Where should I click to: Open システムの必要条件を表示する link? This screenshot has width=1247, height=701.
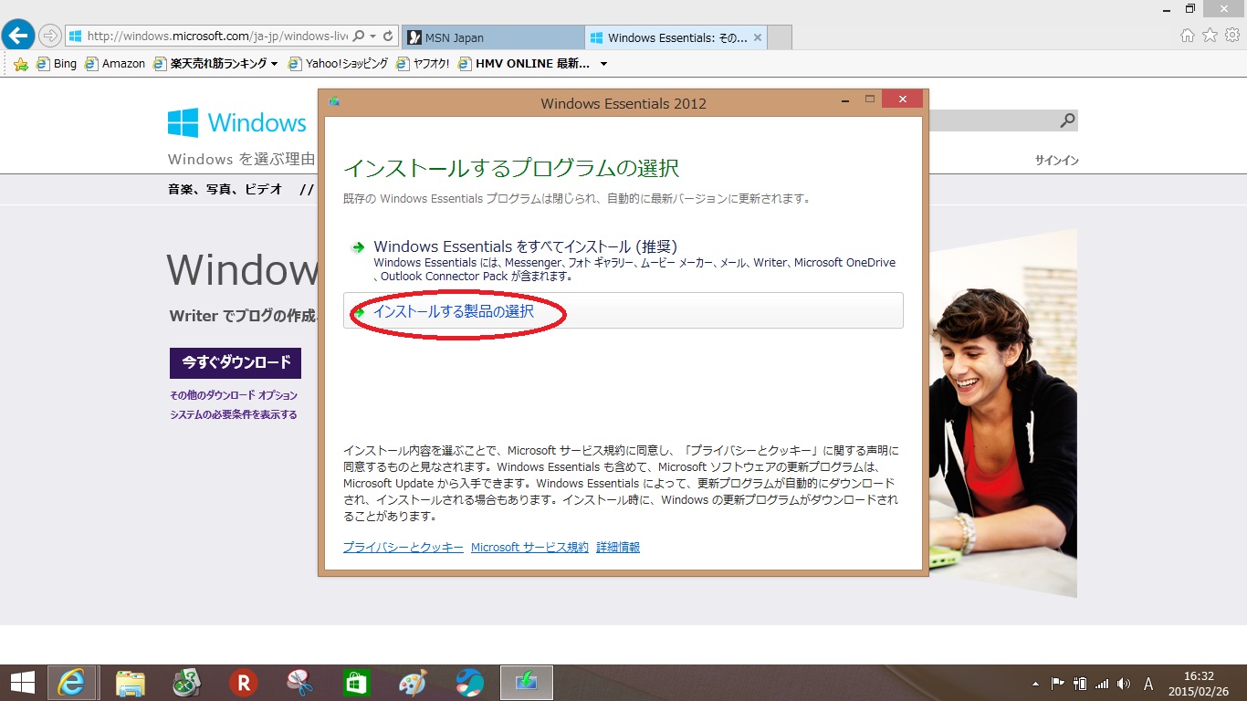pyautogui.click(x=234, y=414)
